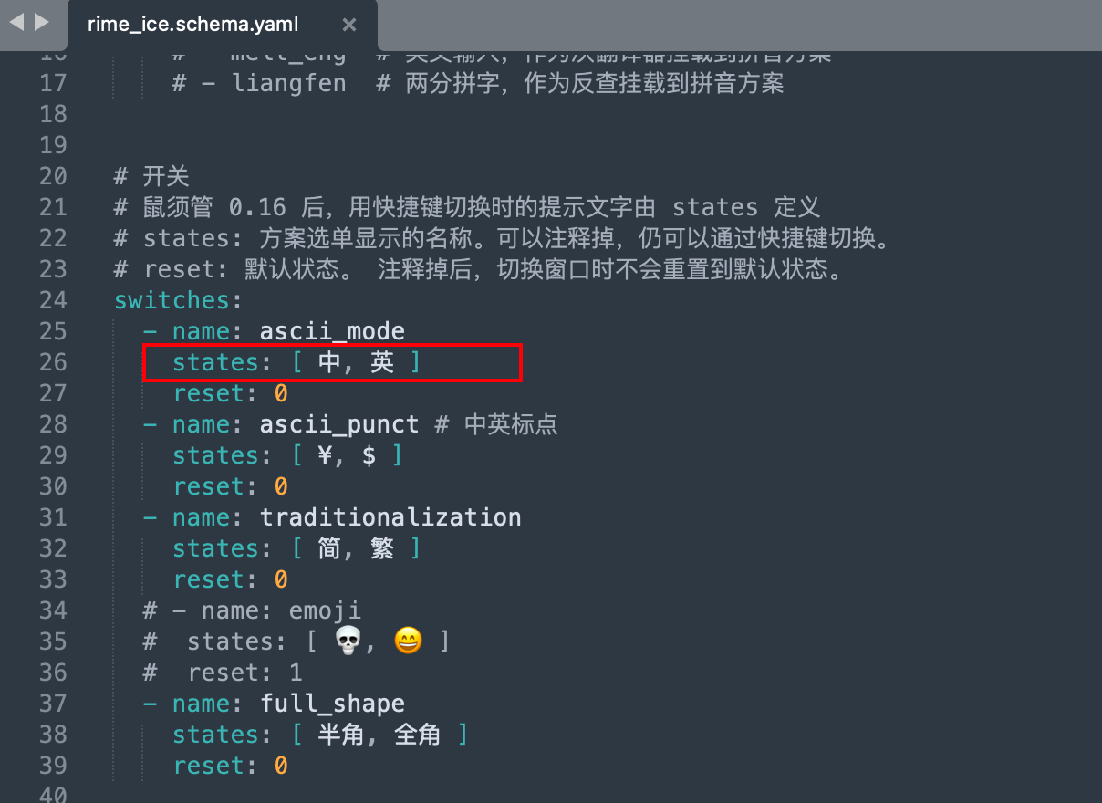
Task: Click the left tab navigation arrow
Action: (16, 22)
